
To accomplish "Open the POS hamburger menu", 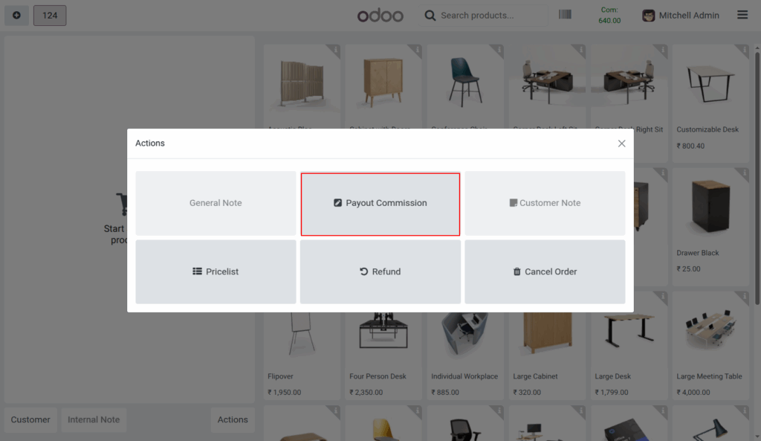I will coord(742,15).
